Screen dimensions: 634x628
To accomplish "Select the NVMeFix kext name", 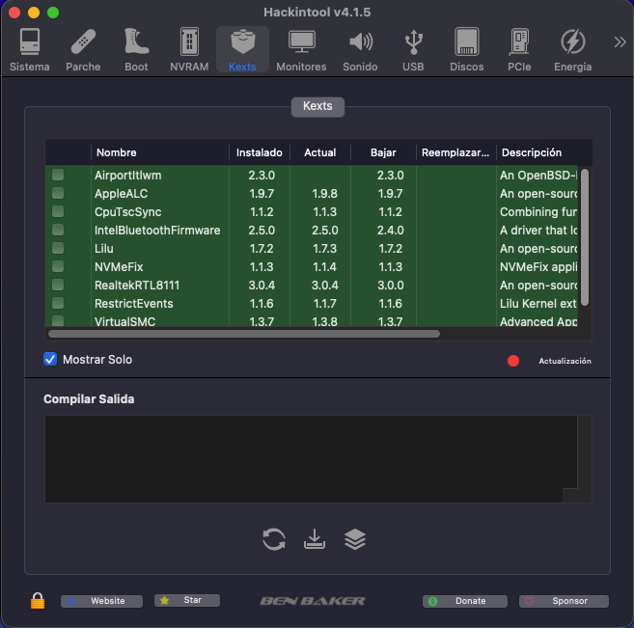I will pos(119,266).
